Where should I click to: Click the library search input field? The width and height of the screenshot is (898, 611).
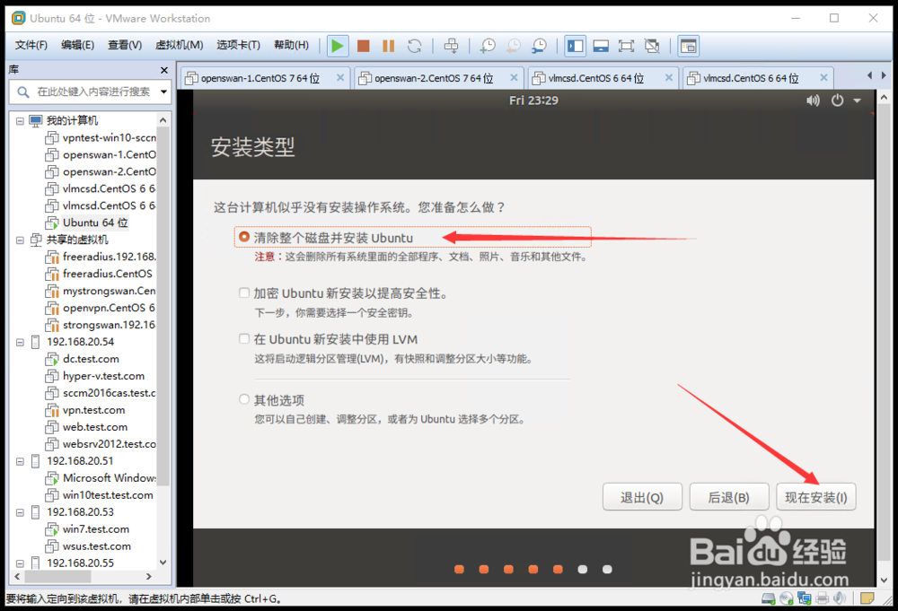(x=94, y=92)
